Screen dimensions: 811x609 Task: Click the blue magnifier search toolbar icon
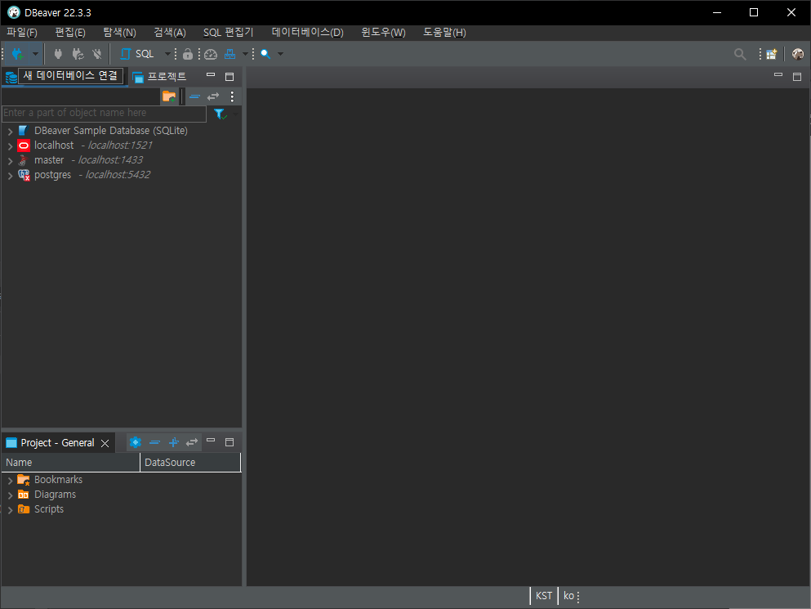265,54
